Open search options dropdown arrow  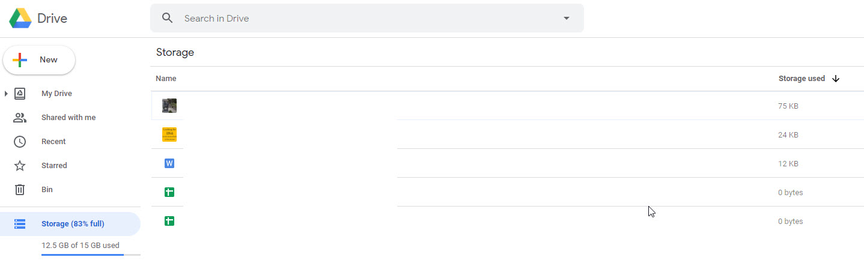pyautogui.click(x=566, y=18)
